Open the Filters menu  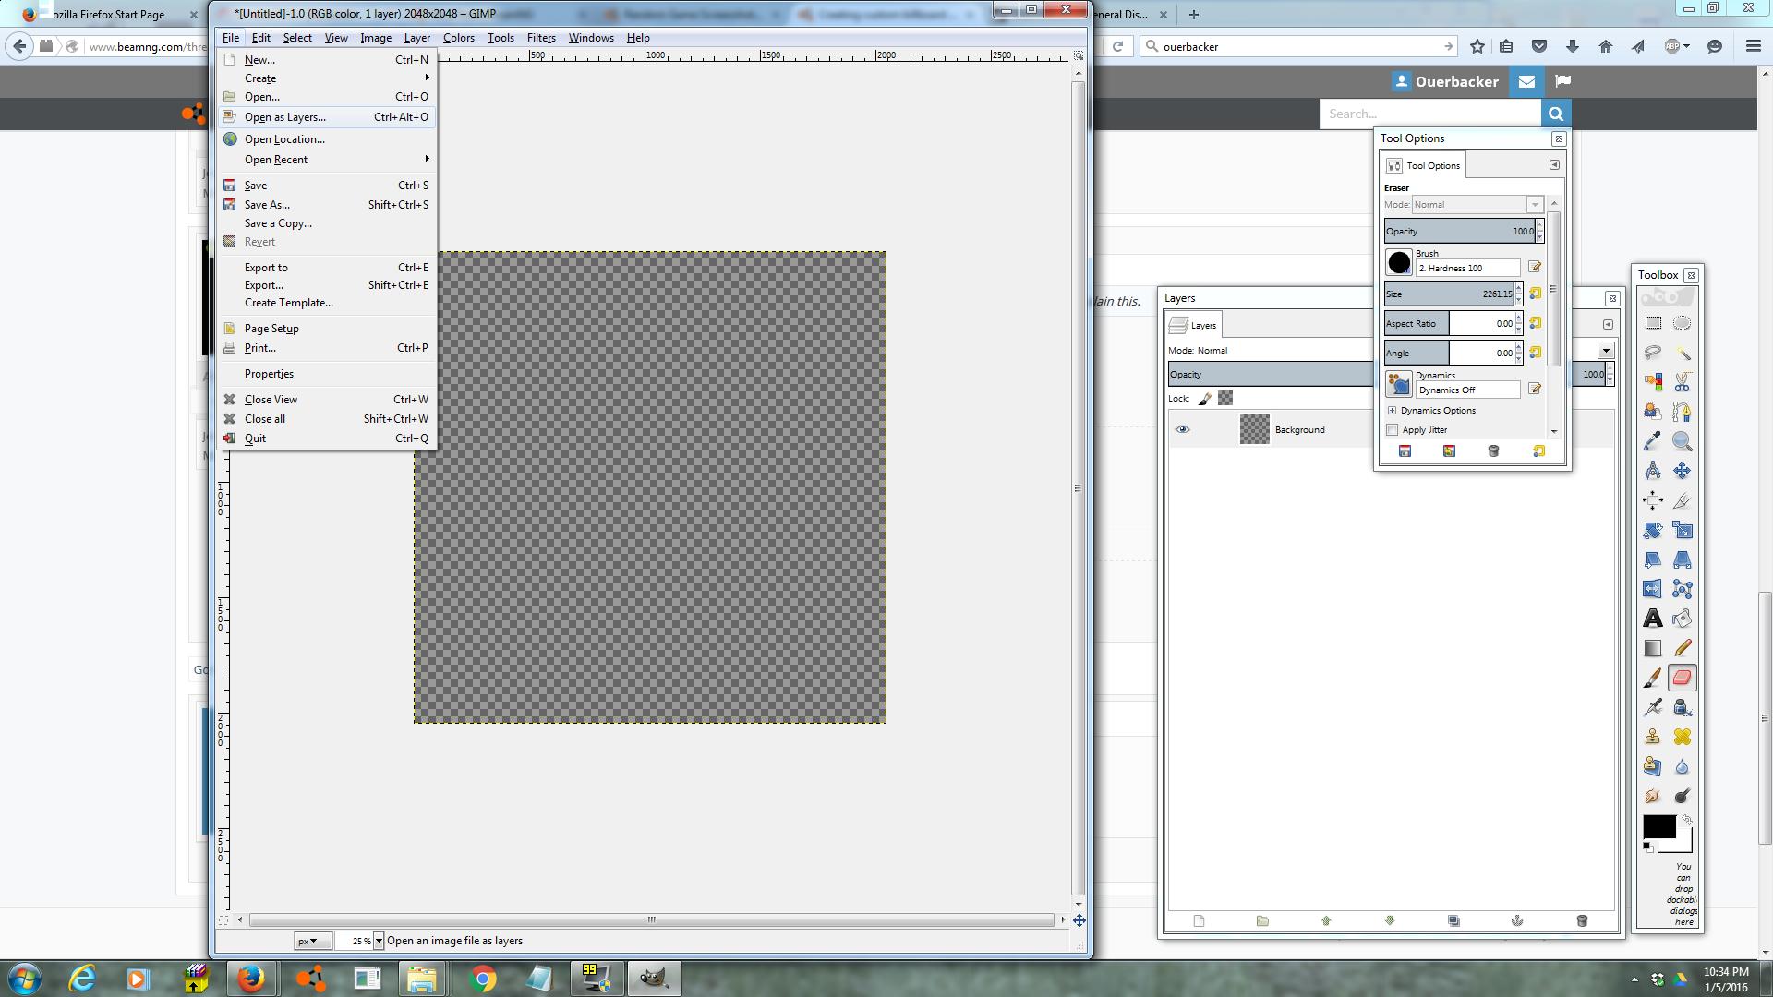click(x=541, y=38)
